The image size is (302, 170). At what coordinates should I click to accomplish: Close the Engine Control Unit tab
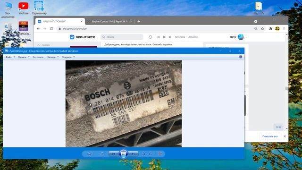(131, 21)
